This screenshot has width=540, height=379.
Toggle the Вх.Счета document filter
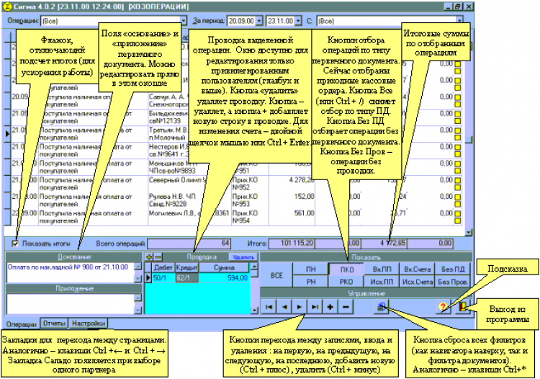click(417, 269)
